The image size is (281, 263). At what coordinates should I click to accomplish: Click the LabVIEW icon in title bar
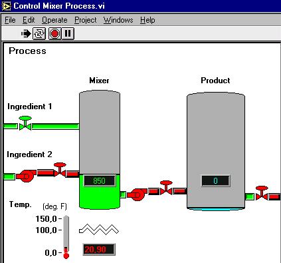coord(7,6)
